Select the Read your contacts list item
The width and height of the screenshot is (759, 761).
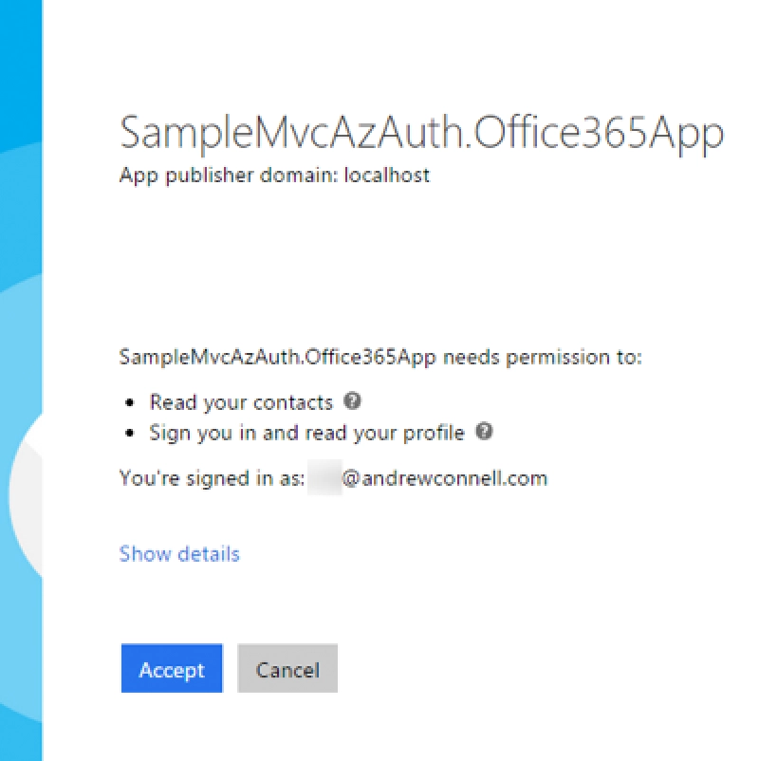pyautogui.click(x=240, y=402)
